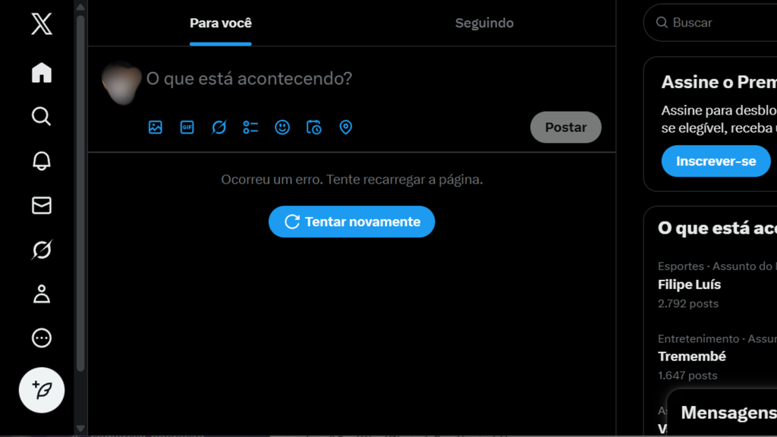
Task: Open the More options circle icon
Action: 42,338
